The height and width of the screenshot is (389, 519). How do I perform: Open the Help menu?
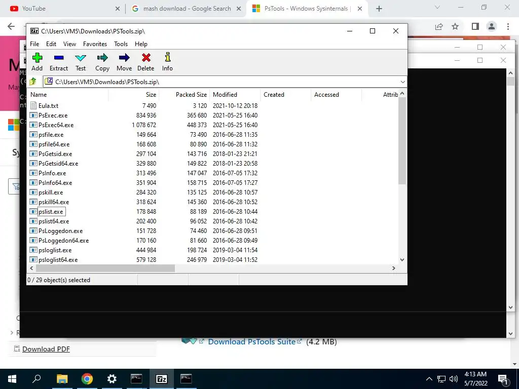[141, 44]
